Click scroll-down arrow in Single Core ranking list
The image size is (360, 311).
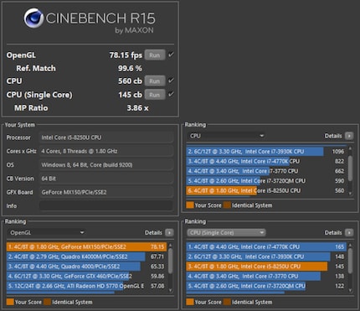click(350, 290)
